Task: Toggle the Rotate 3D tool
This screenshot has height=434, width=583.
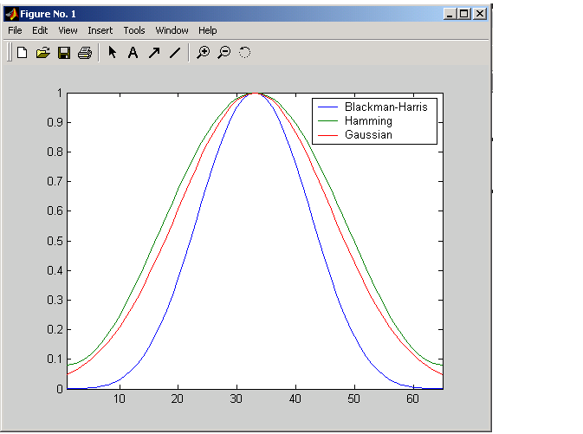Action: click(244, 53)
